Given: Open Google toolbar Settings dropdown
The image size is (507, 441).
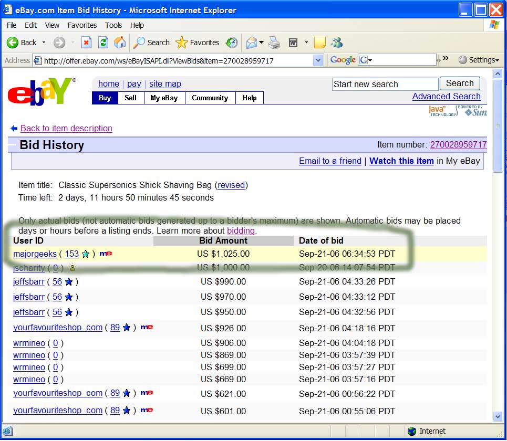Looking at the screenshot, I should click(478, 60).
